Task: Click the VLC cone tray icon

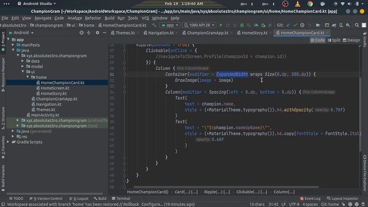Action: click(298, 4)
